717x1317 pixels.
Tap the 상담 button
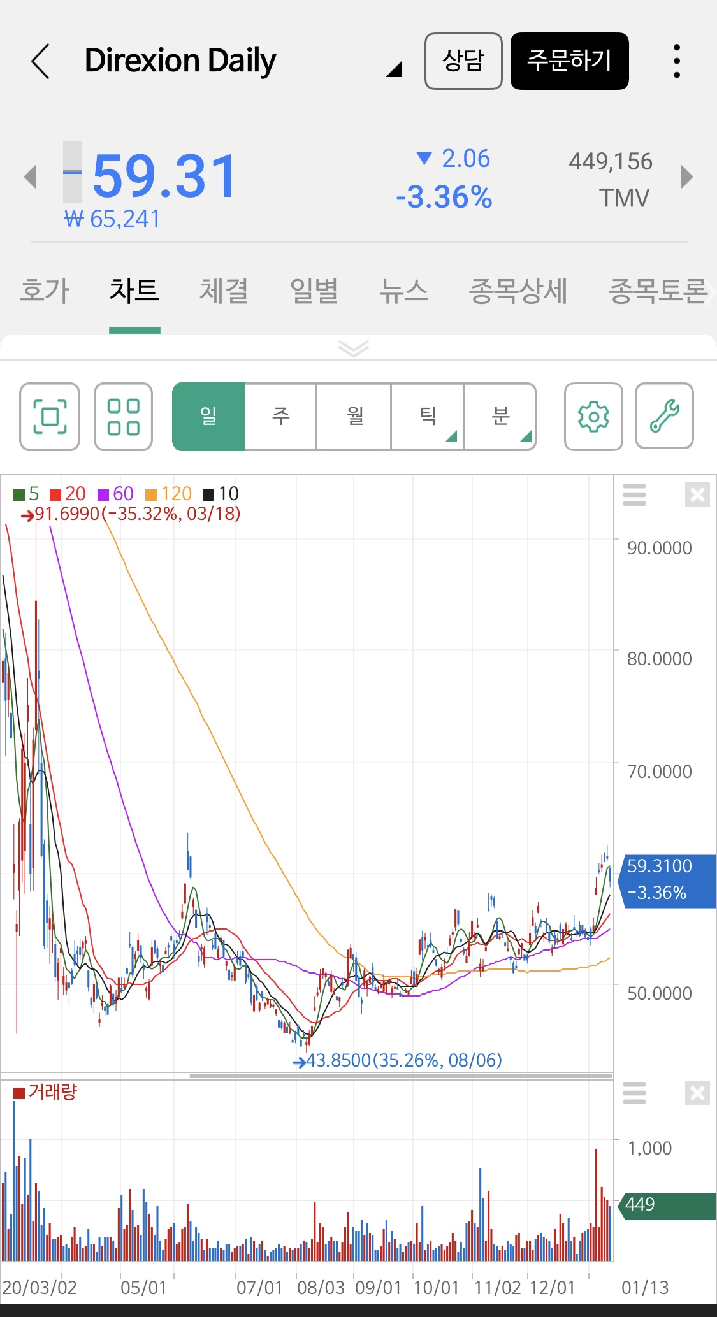pyautogui.click(x=463, y=61)
